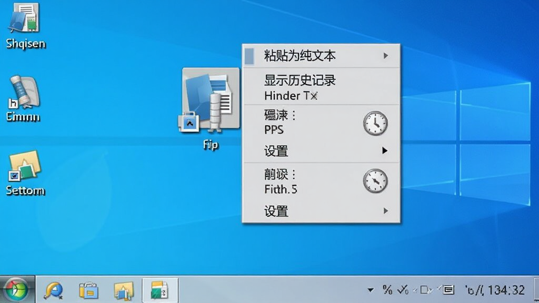Select the PPS menu entry
This screenshot has width=539, height=303.
pos(274,130)
